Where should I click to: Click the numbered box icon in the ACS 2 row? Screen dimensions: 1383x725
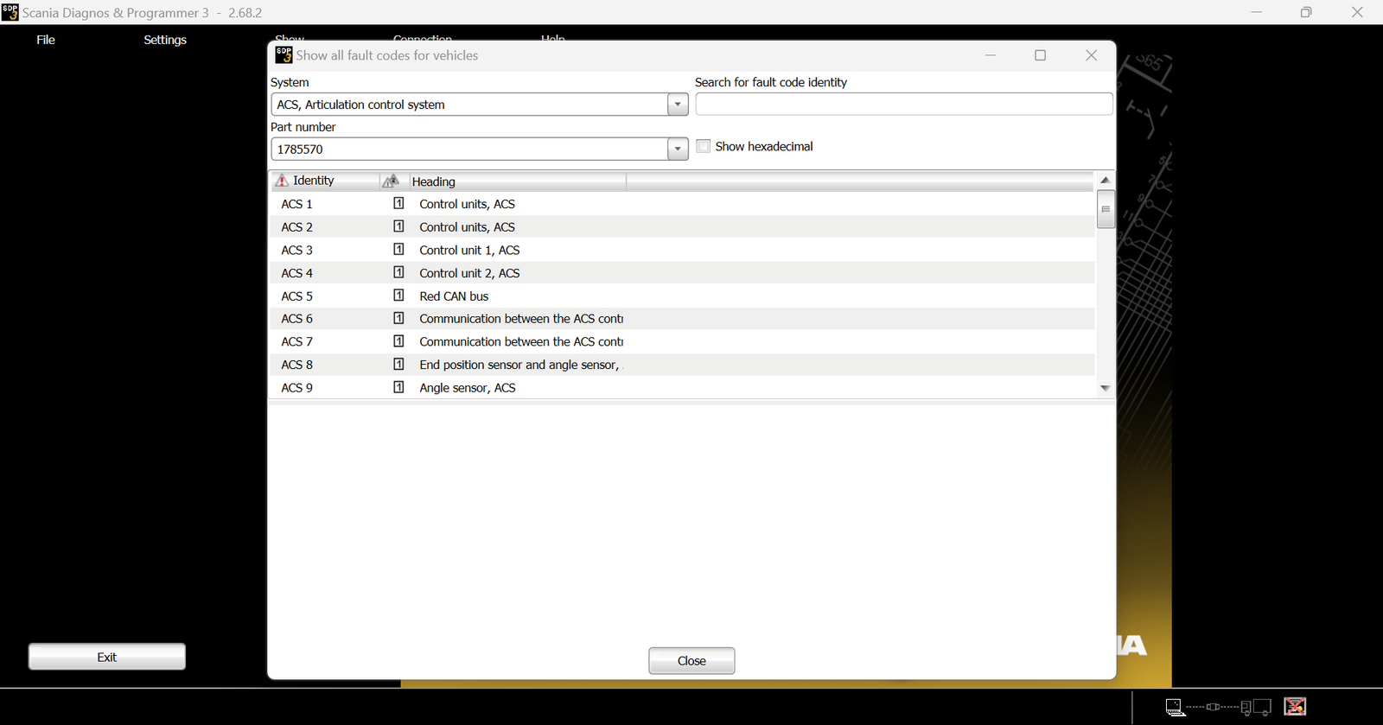(x=398, y=226)
